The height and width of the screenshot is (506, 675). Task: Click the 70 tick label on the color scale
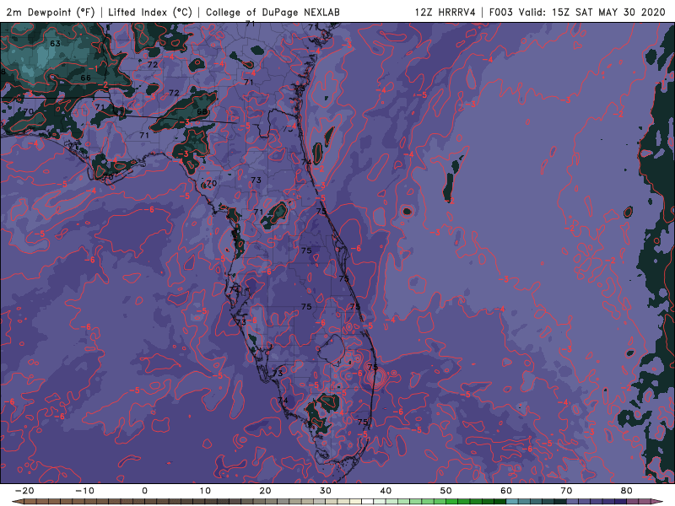(x=566, y=491)
